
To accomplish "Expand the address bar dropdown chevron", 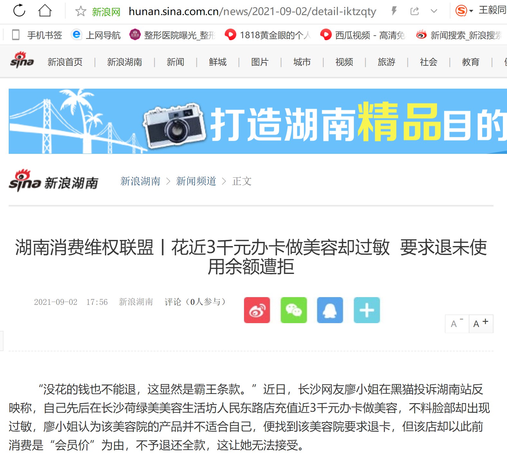I will pyautogui.click(x=434, y=11).
